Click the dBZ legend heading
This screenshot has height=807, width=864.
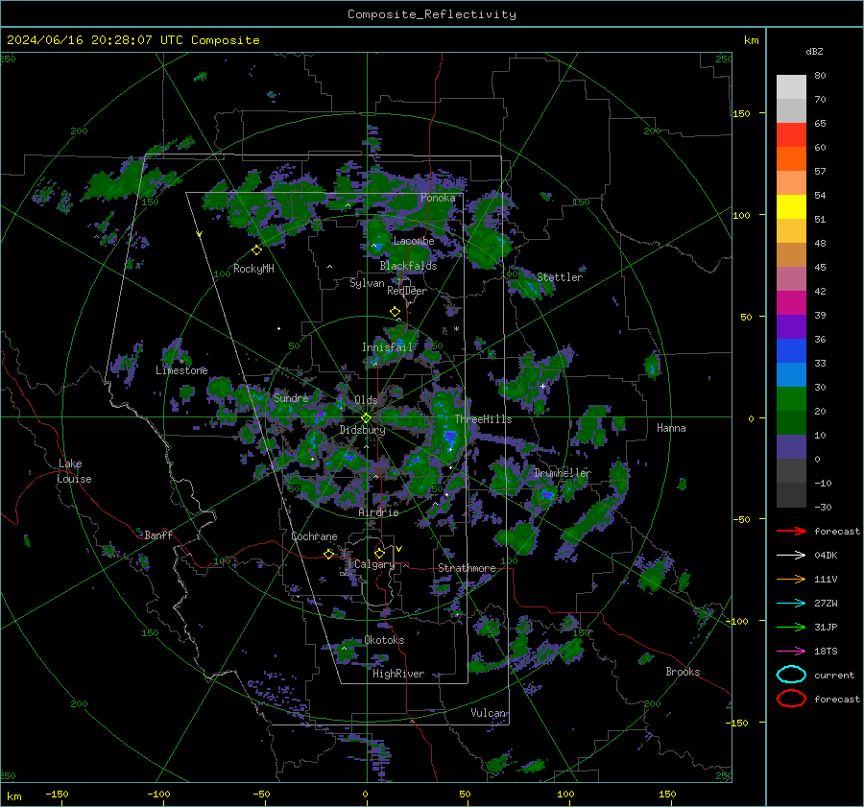tap(814, 51)
